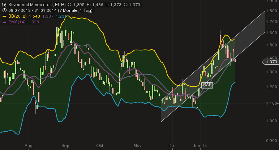The image size is (279, 150).
Task: Click the upper BB value 1,543
Action: click(34, 17)
